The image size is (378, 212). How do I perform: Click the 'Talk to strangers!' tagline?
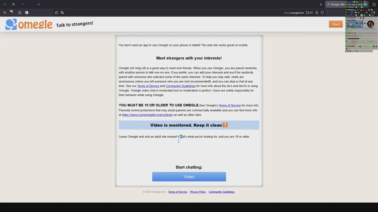(75, 24)
